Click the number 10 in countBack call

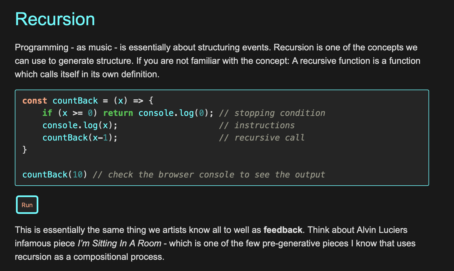pyautogui.click(x=78, y=174)
